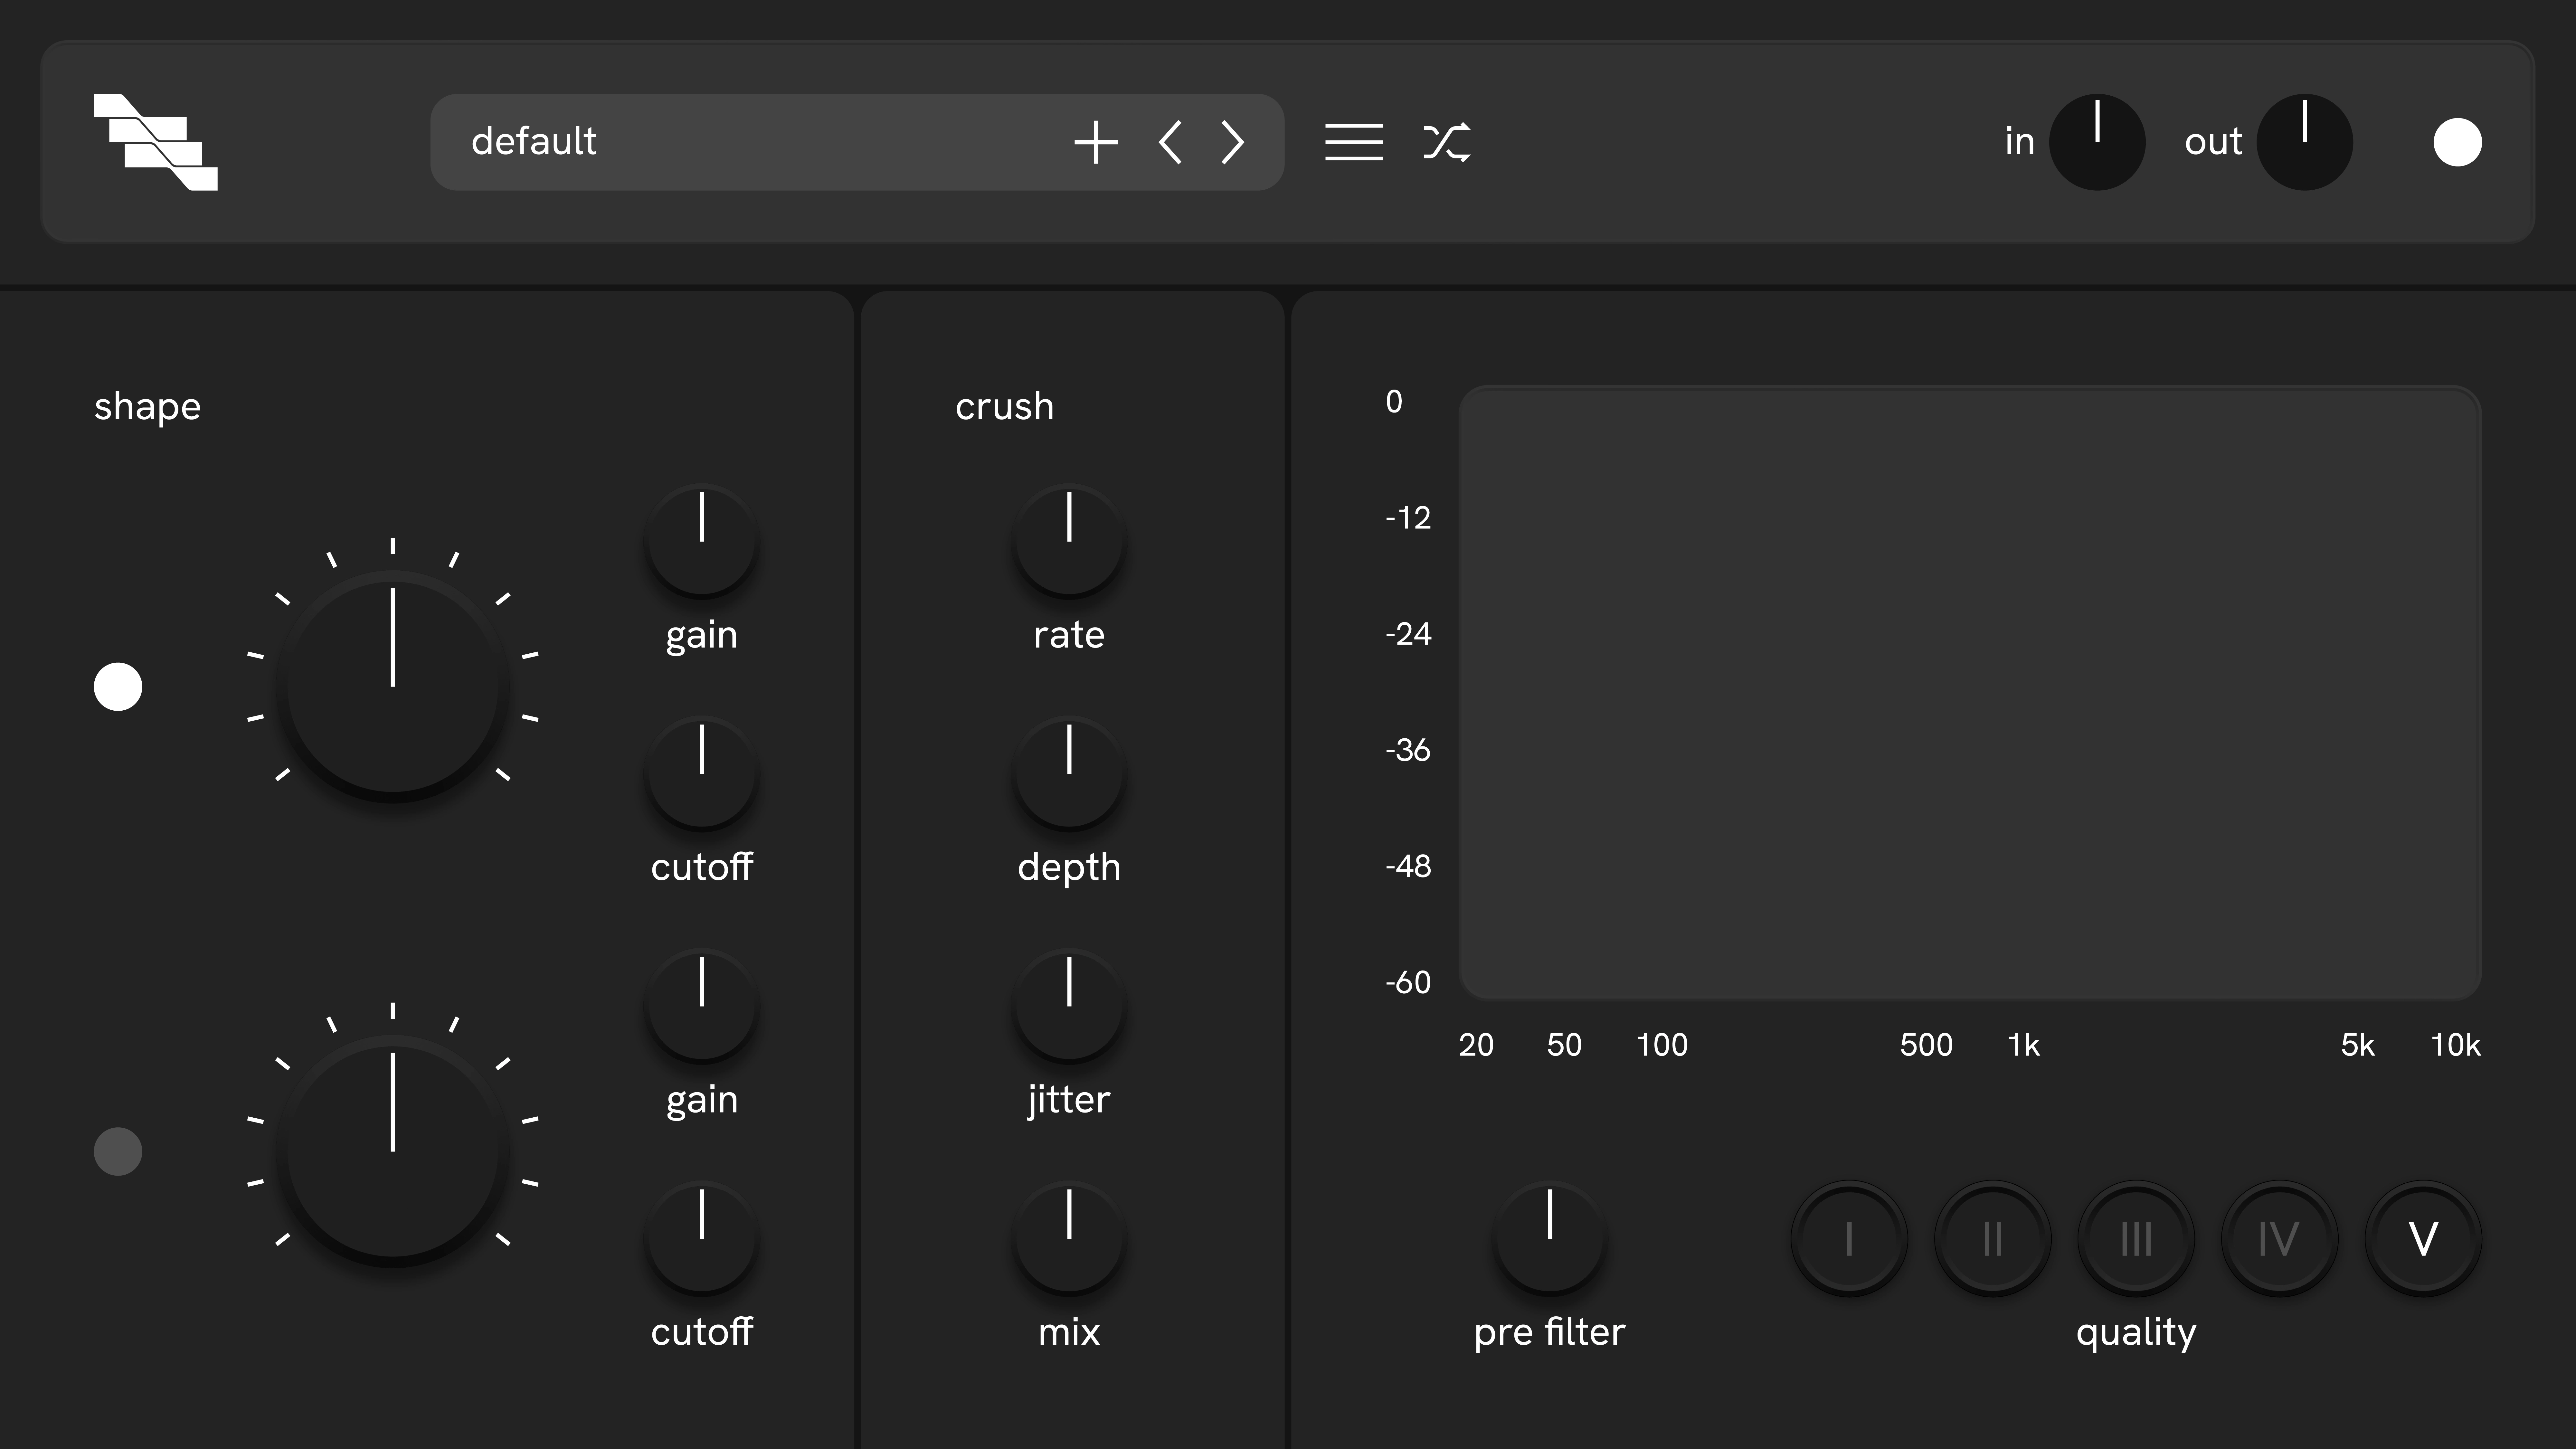Screen dimensions: 2576x1449
Task: Toggle the upper shape stage on/off dot
Action: pyautogui.click(x=118, y=687)
